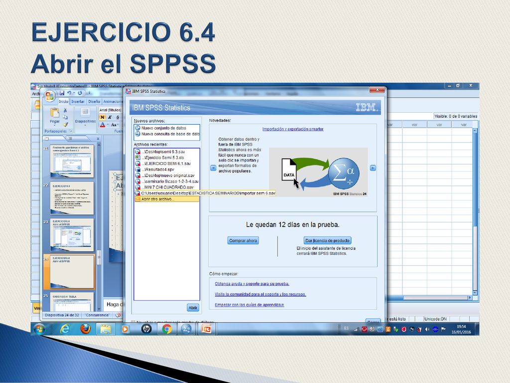
Task: Toggle bold (N) formatting
Action: click(103, 117)
